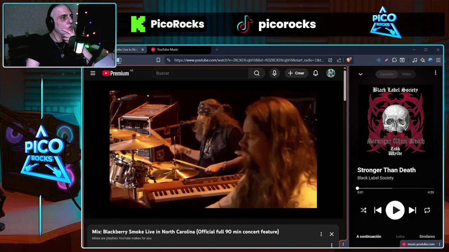449x252 pixels.
Task: Skip to next track
Action: click(x=413, y=210)
